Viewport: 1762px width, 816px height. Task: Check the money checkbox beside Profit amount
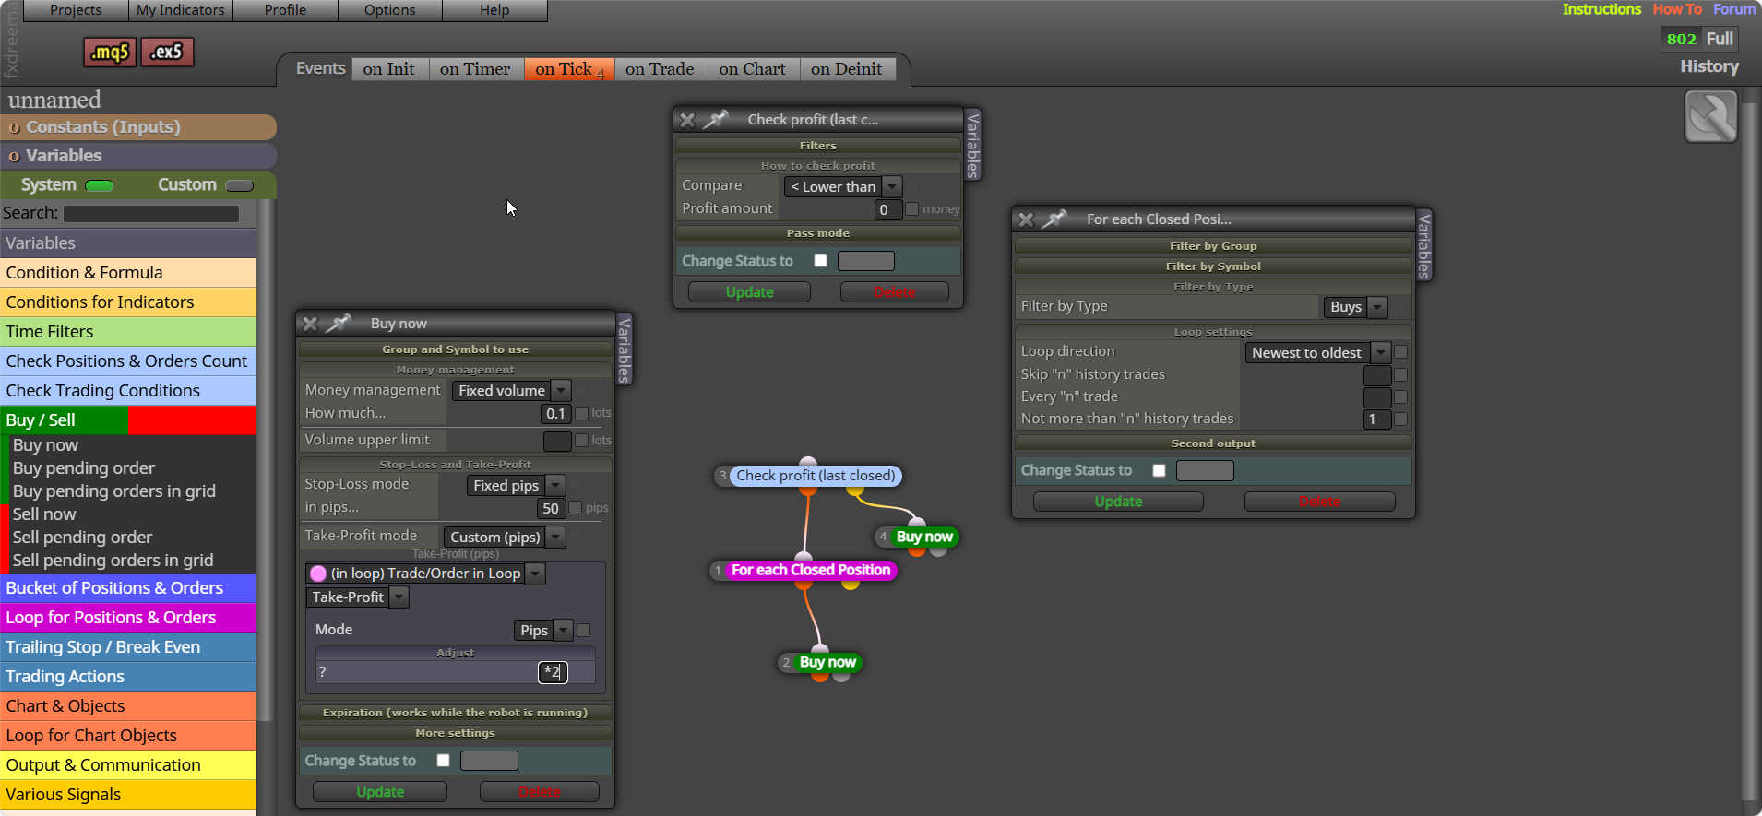[912, 209]
